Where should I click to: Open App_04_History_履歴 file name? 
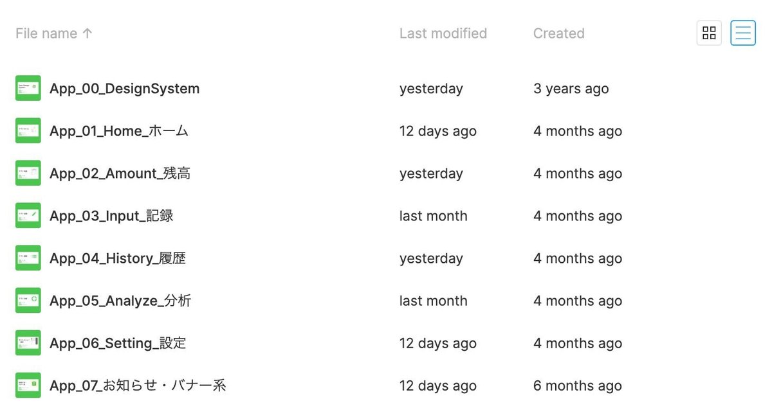click(118, 258)
